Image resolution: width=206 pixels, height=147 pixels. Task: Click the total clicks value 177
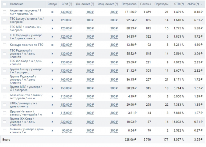(x=166, y=140)
